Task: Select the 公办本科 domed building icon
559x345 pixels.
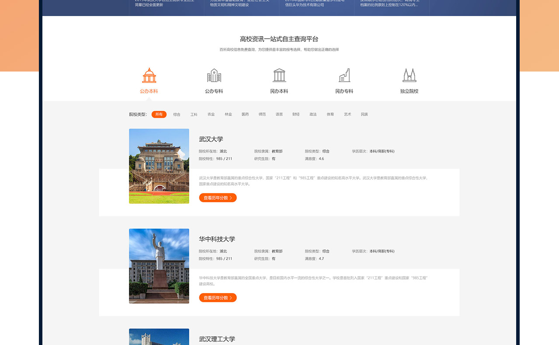Action: (x=149, y=75)
